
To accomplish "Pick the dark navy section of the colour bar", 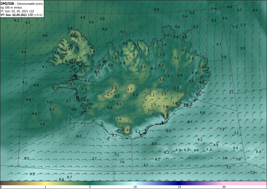I will [x=178, y=183].
